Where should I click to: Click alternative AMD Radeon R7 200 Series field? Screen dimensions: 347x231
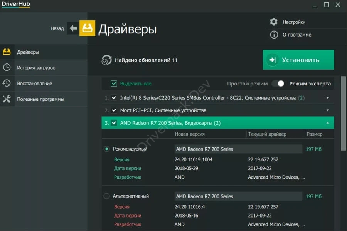tap(238, 196)
